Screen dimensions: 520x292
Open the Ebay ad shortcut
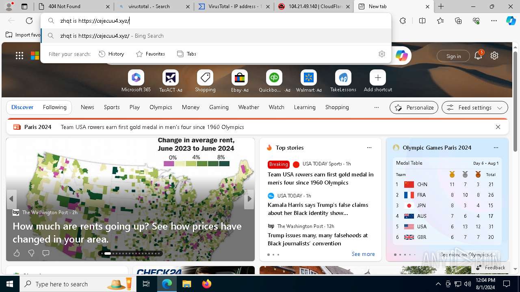pos(240,81)
